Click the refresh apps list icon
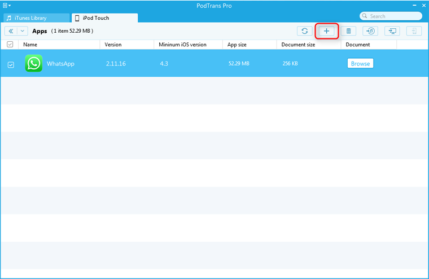The width and height of the screenshot is (429, 279). 304,31
